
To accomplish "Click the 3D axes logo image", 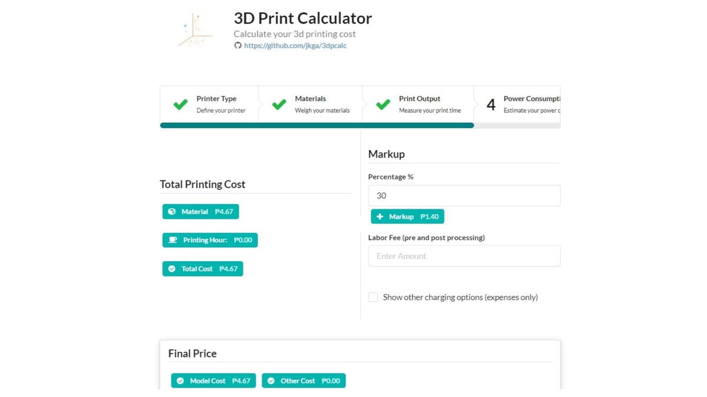I will coord(195,31).
